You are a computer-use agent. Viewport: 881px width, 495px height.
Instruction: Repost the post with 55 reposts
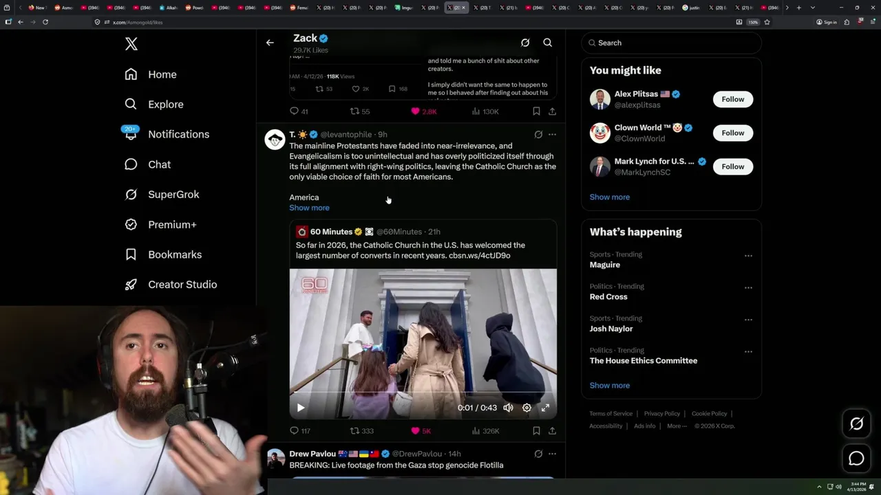[x=360, y=111]
